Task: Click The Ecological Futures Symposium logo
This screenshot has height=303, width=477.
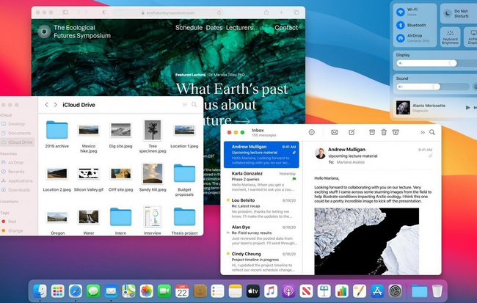Action: pos(44,32)
